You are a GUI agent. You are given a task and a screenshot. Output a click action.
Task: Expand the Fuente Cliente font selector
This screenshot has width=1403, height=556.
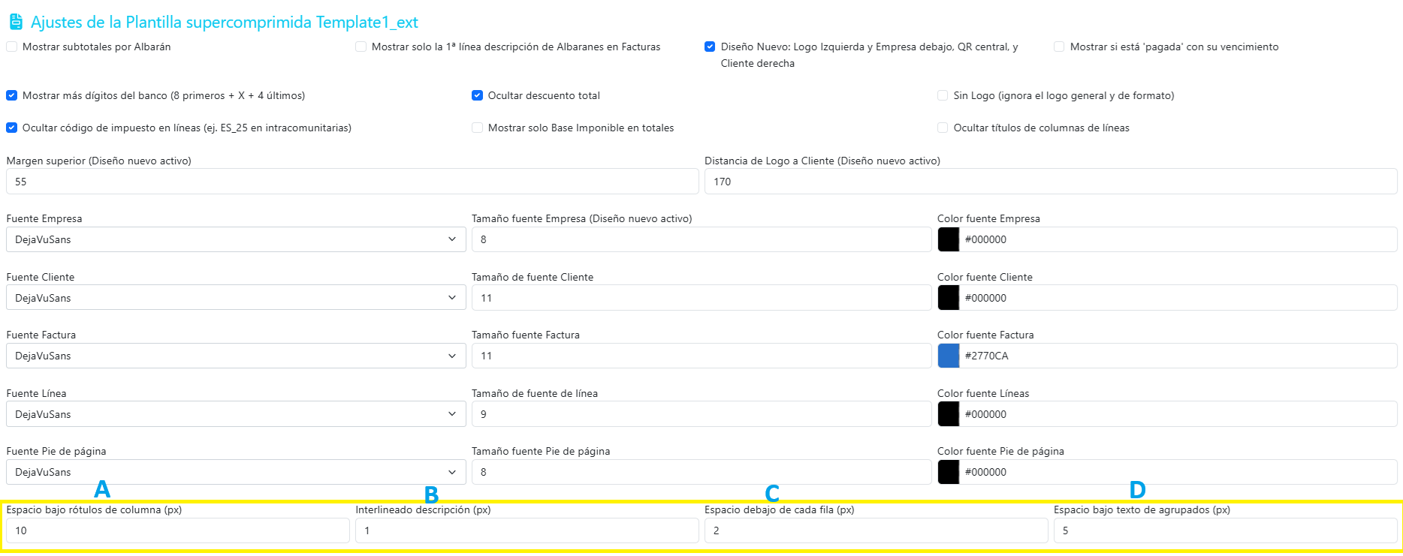[236, 298]
